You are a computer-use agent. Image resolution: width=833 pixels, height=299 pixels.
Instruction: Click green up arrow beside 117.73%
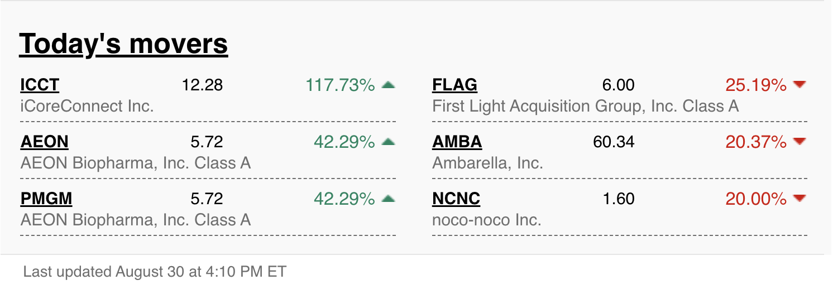tap(389, 85)
